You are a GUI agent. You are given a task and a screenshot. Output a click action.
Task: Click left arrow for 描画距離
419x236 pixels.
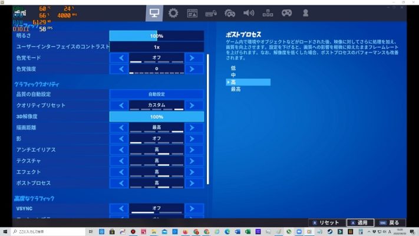(x=120, y=127)
